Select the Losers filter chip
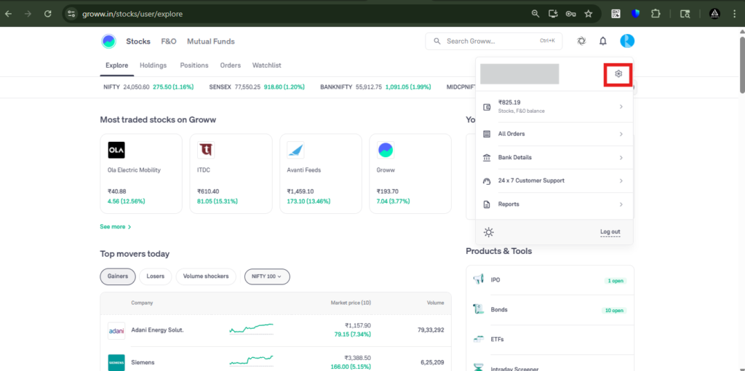 [x=156, y=276]
